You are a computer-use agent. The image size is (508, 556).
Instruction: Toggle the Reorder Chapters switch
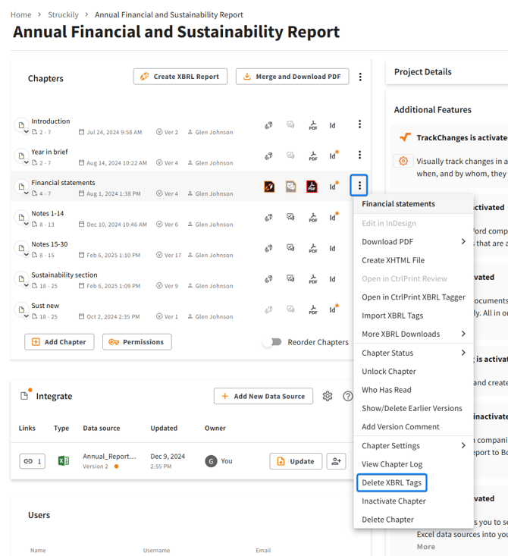pyautogui.click(x=272, y=342)
